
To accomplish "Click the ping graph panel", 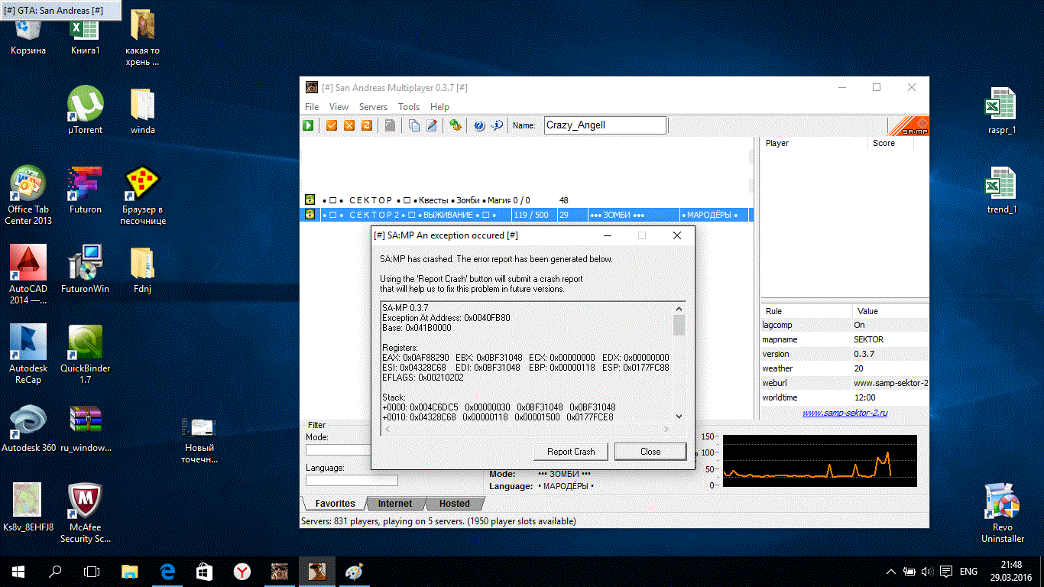I will pos(819,461).
